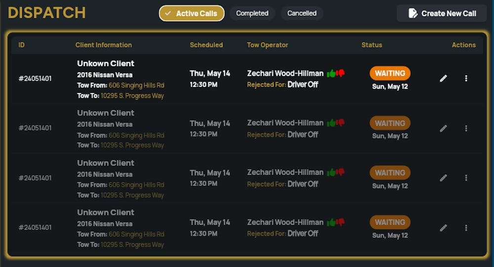
Task: Click red thumbs-down in the second row
Action: tap(340, 123)
